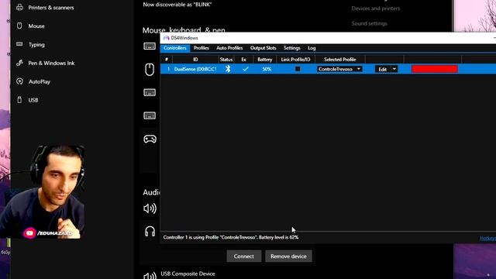
Task: Open the Mouse settings label
Action: click(36, 26)
